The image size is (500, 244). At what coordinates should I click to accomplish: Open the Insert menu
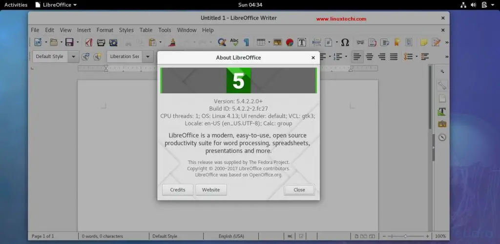click(x=84, y=30)
